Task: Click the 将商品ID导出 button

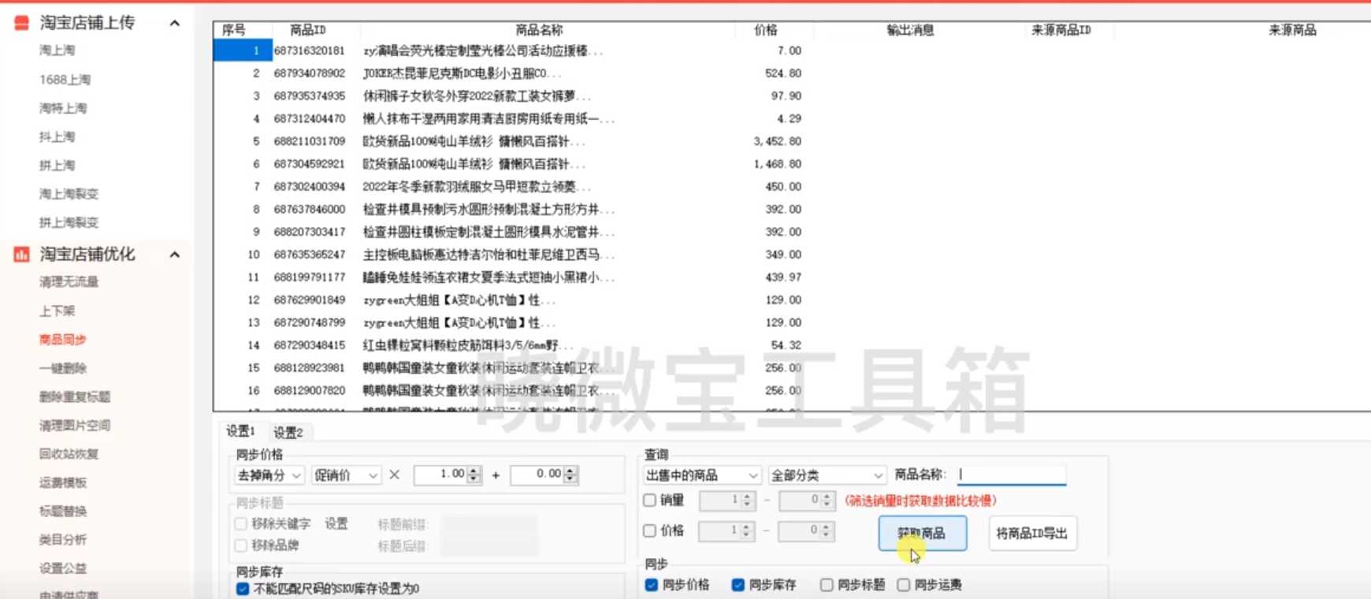Action: point(1032,534)
